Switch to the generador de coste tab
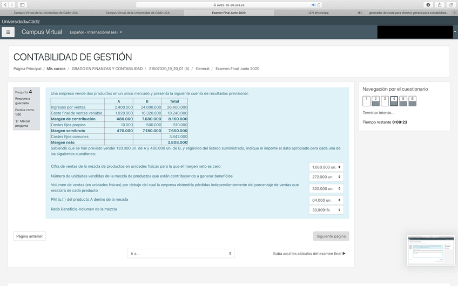This screenshot has width=458, height=286. click(x=408, y=12)
